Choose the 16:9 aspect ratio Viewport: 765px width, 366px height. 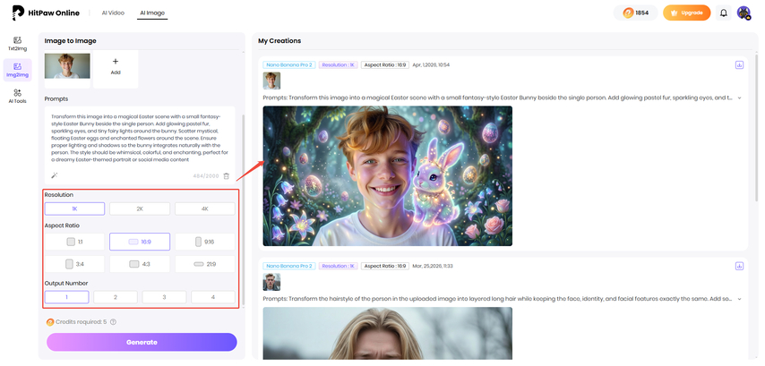tap(140, 242)
